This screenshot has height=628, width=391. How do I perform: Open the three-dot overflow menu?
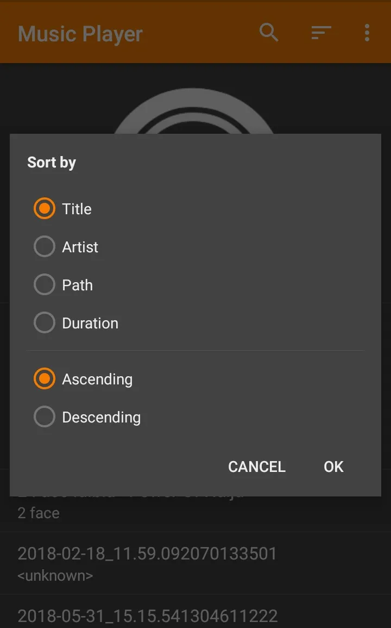[367, 33]
